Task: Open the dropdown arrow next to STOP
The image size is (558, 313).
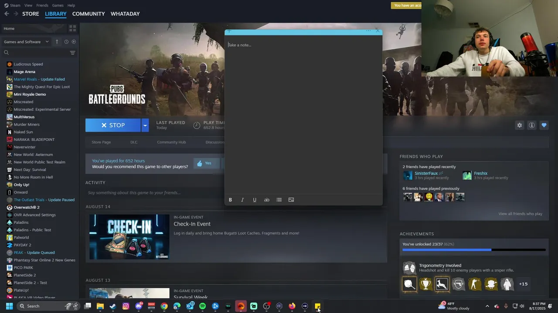Action: pyautogui.click(x=145, y=125)
